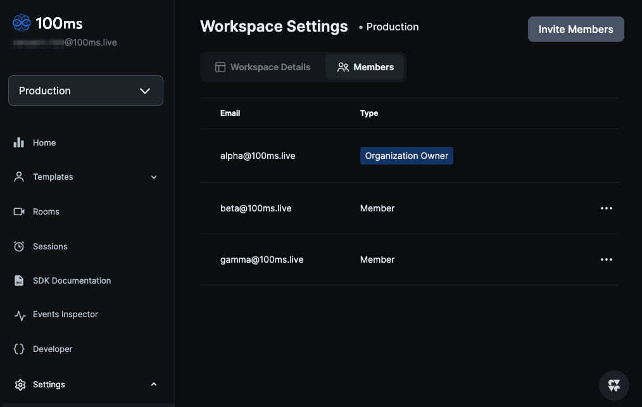Go to Home in sidebar
Viewport: 642px width, 407px height.
click(x=44, y=142)
